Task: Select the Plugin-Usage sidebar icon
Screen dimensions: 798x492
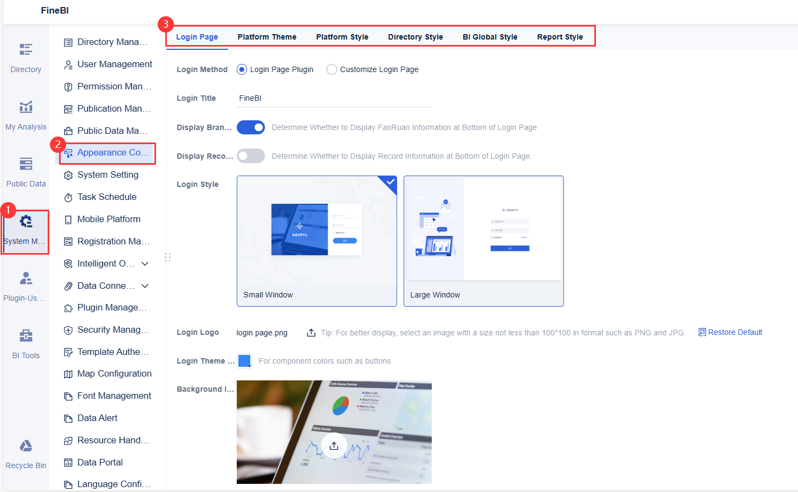Action: click(x=25, y=284)
